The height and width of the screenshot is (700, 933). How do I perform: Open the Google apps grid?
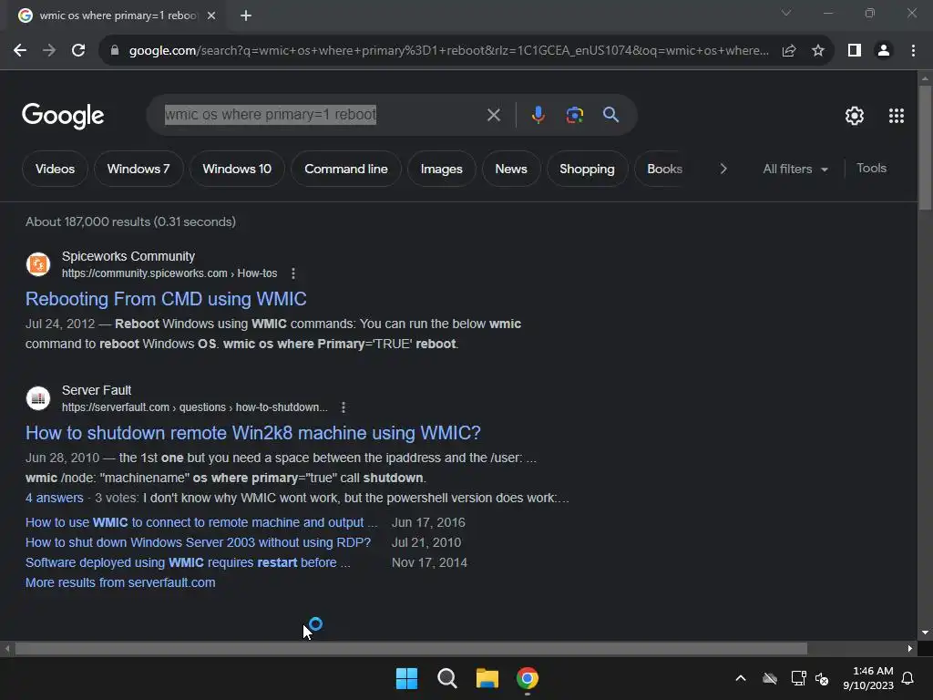pos(897,116)
